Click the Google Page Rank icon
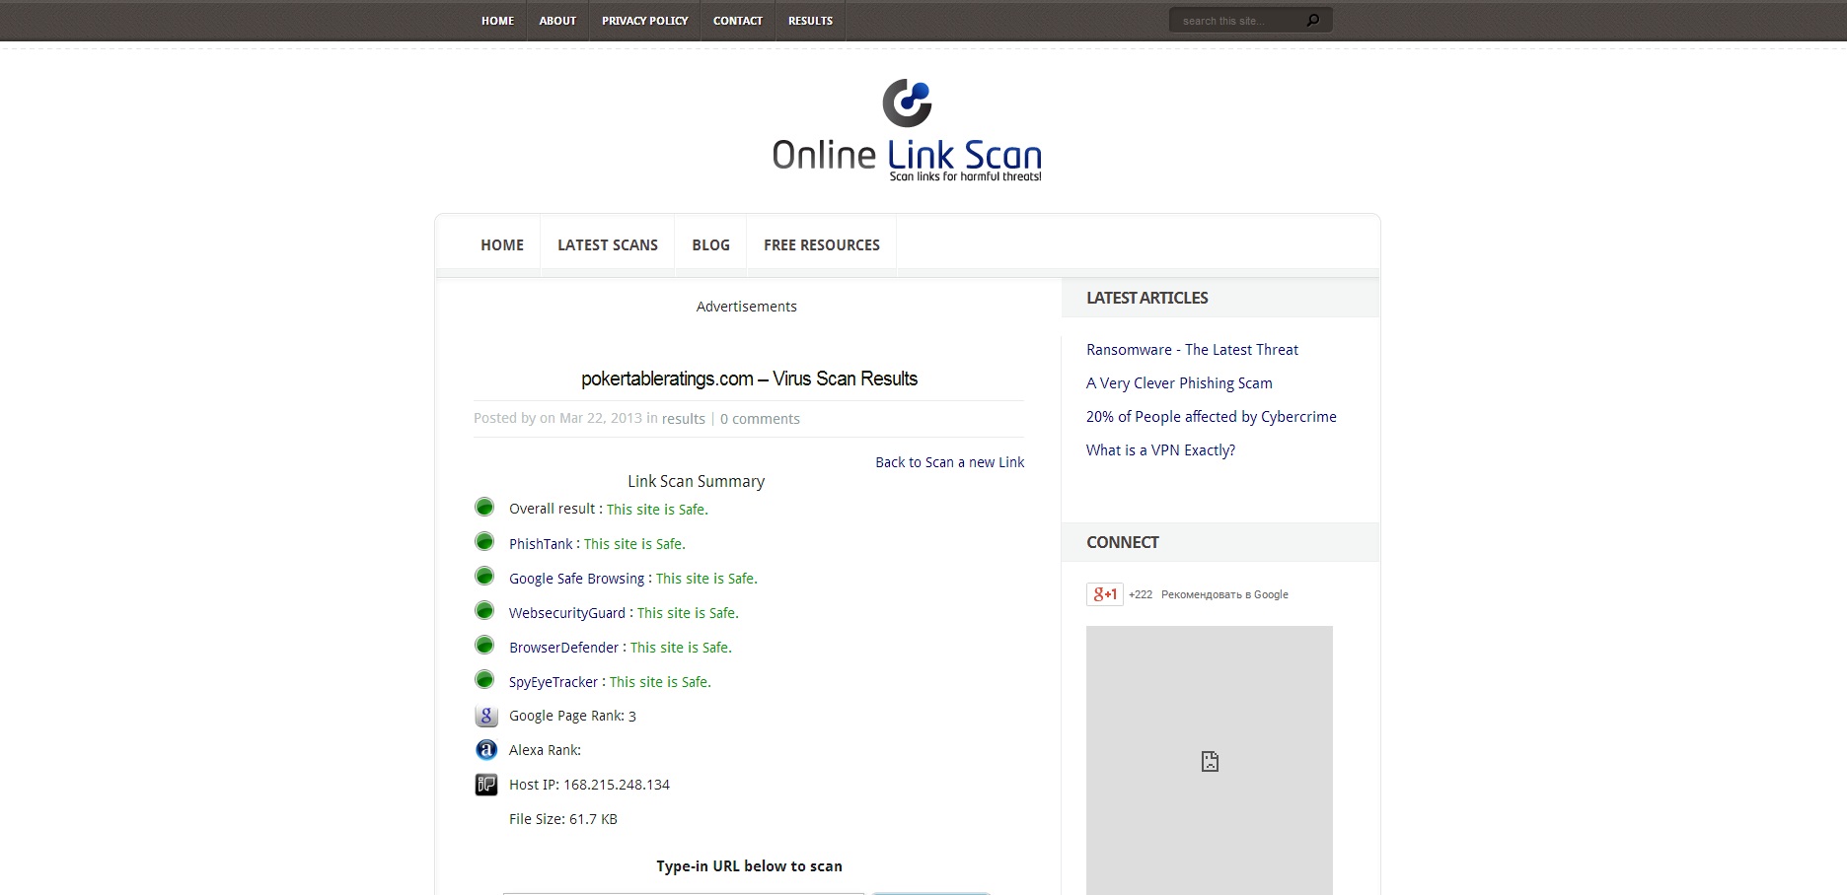1847x895 pixels. tap(486, 716)
